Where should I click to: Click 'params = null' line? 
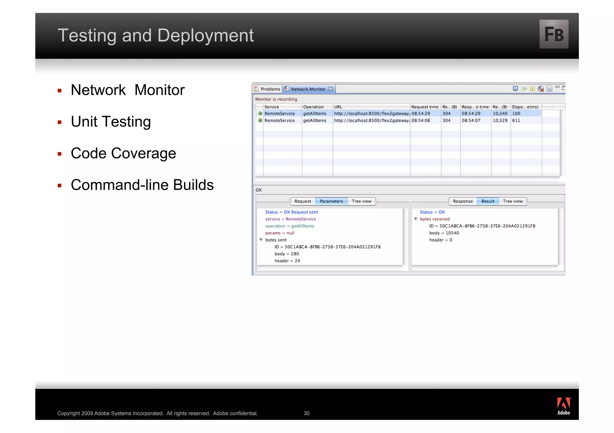pyautogui.click(x=280, y=233)
